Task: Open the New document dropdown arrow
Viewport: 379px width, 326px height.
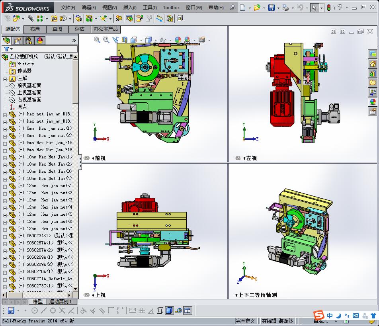Action: pos(250,8)
